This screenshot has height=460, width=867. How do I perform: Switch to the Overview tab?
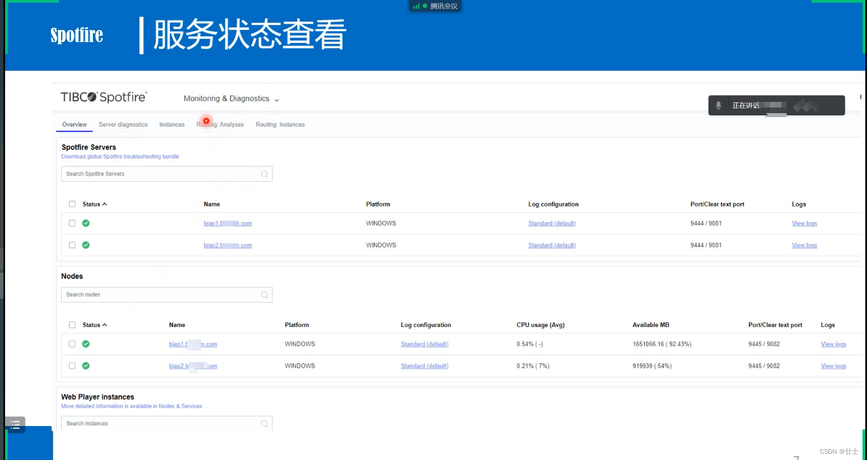(75, 124)
